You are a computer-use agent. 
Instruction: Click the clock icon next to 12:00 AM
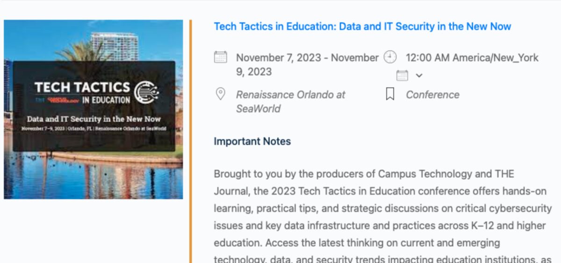pyautogui.click(x=390, y=57)
